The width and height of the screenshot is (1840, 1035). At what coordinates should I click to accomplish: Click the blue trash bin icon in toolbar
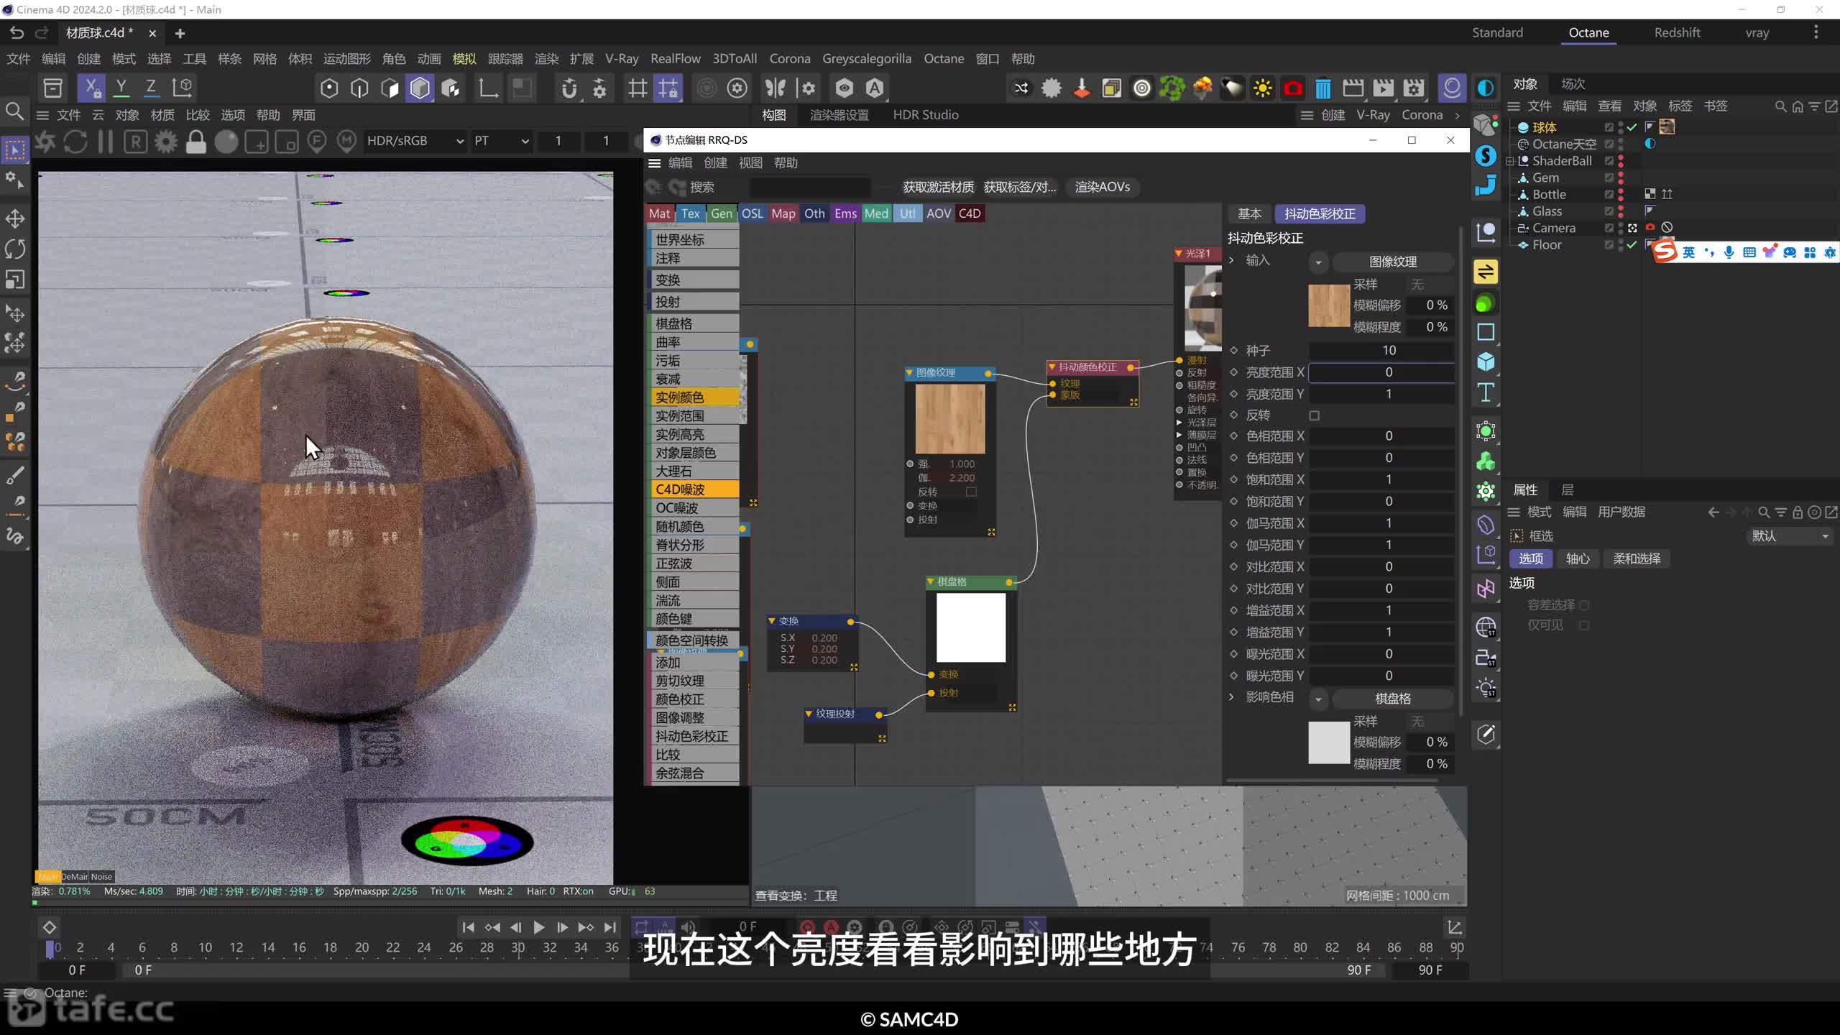pyautogui.click(x=1323, y=88)
